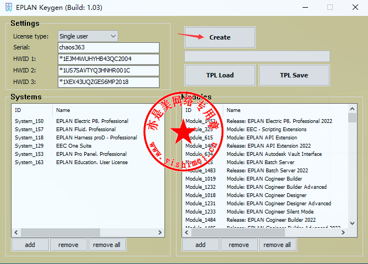Click scroll down arrow in Modules list

click(352, 223)
